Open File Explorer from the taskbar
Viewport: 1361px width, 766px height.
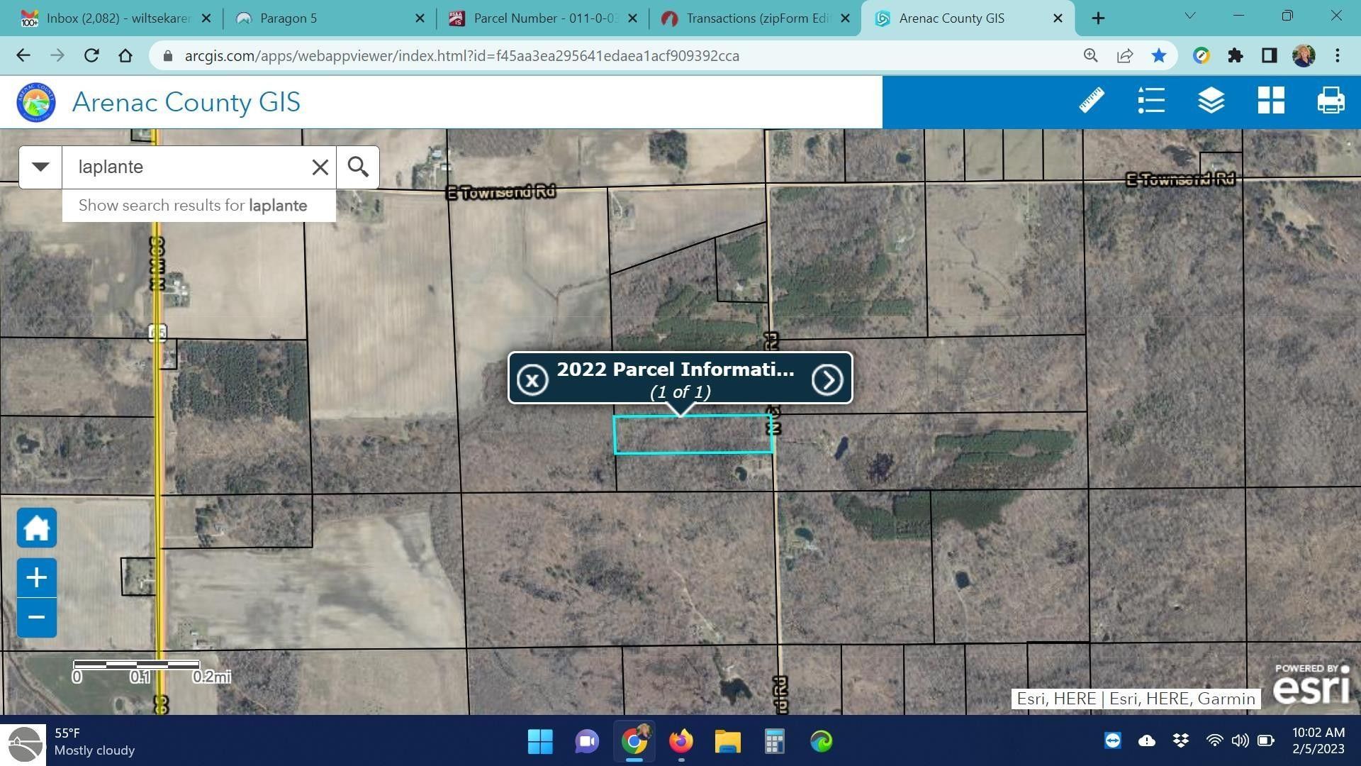point(727,742)
